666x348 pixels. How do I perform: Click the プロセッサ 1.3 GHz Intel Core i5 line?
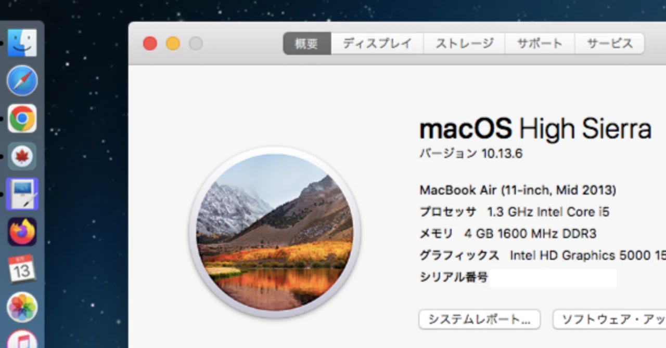pyautogui.click(x=514, y=212)
